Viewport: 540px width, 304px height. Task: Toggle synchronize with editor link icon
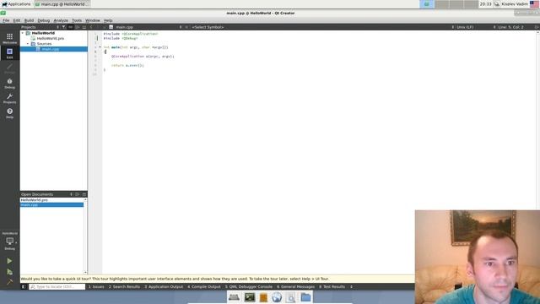(71, 27)
